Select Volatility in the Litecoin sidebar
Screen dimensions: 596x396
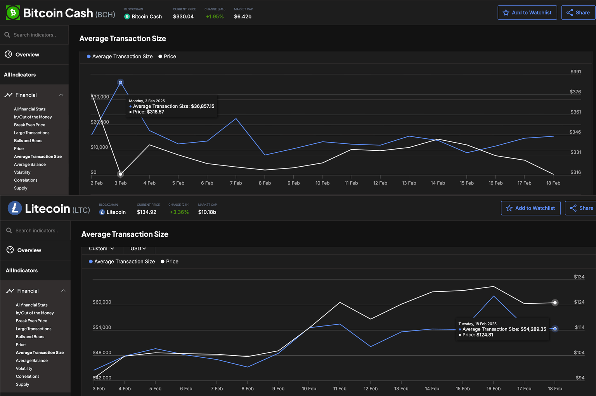point(24,368)
